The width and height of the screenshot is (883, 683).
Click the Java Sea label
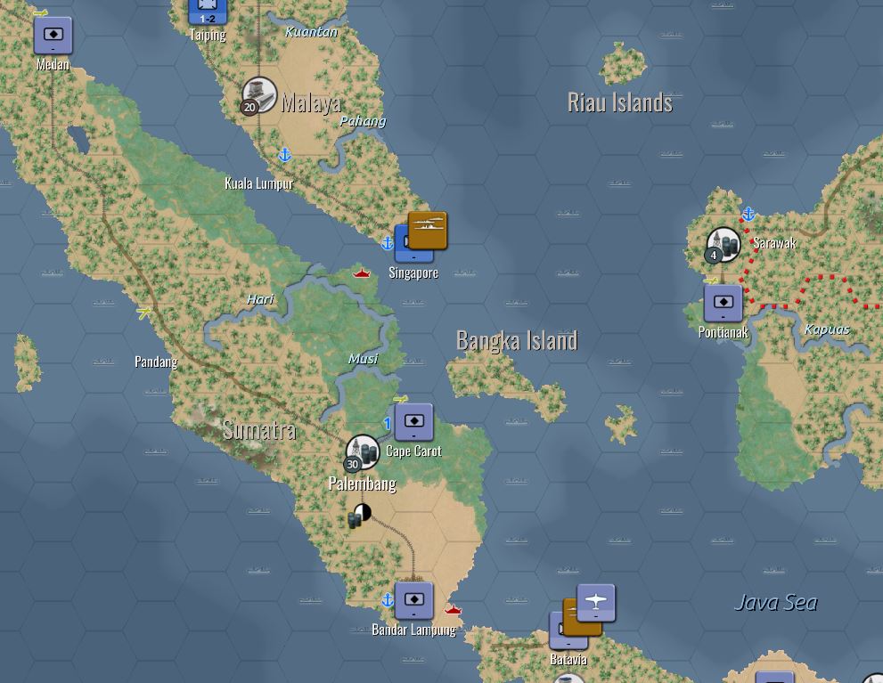tap(775, 603)
